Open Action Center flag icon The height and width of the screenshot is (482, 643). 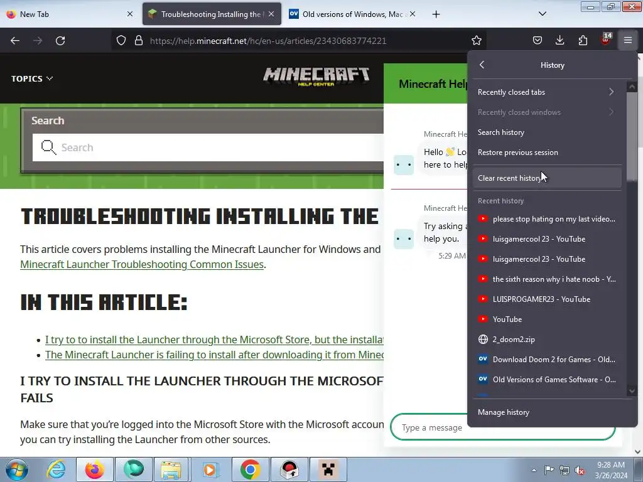[549, 470]
